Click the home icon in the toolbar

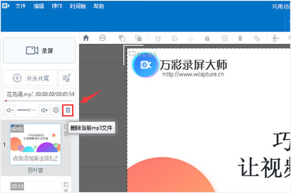[86, 38]
